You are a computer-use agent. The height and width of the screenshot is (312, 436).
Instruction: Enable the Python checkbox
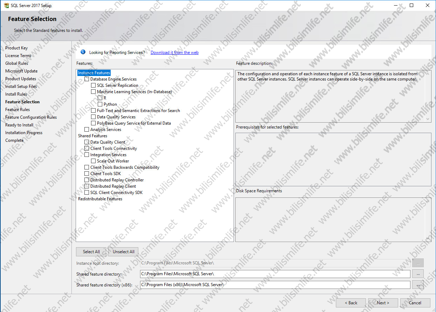(x=100, y=104)
